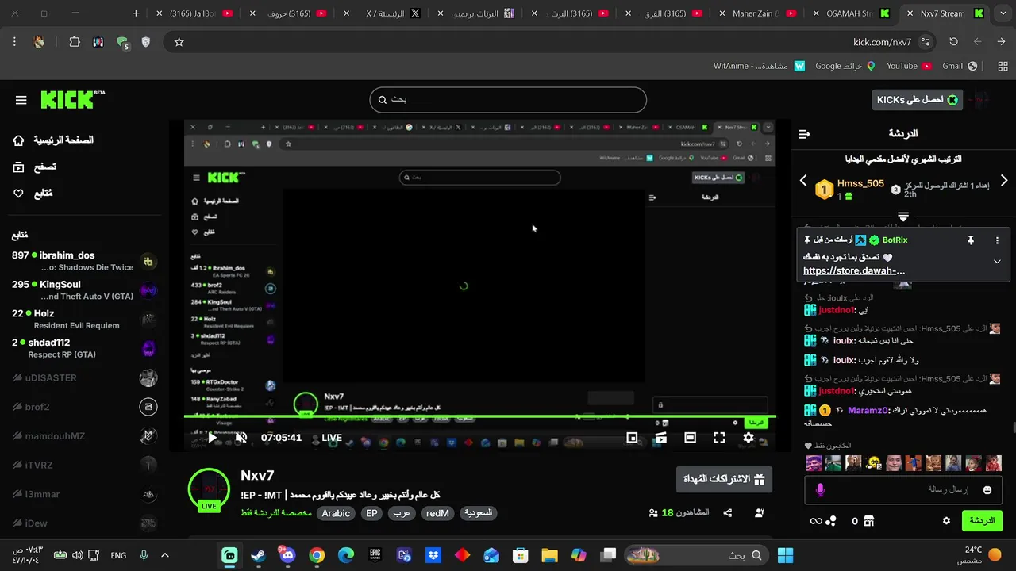Open the clip creation player icon
Screen dimensions: 1016x571
pos(660,437)
